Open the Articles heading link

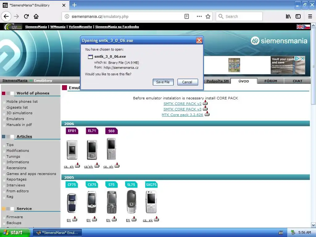coord(24,136)
